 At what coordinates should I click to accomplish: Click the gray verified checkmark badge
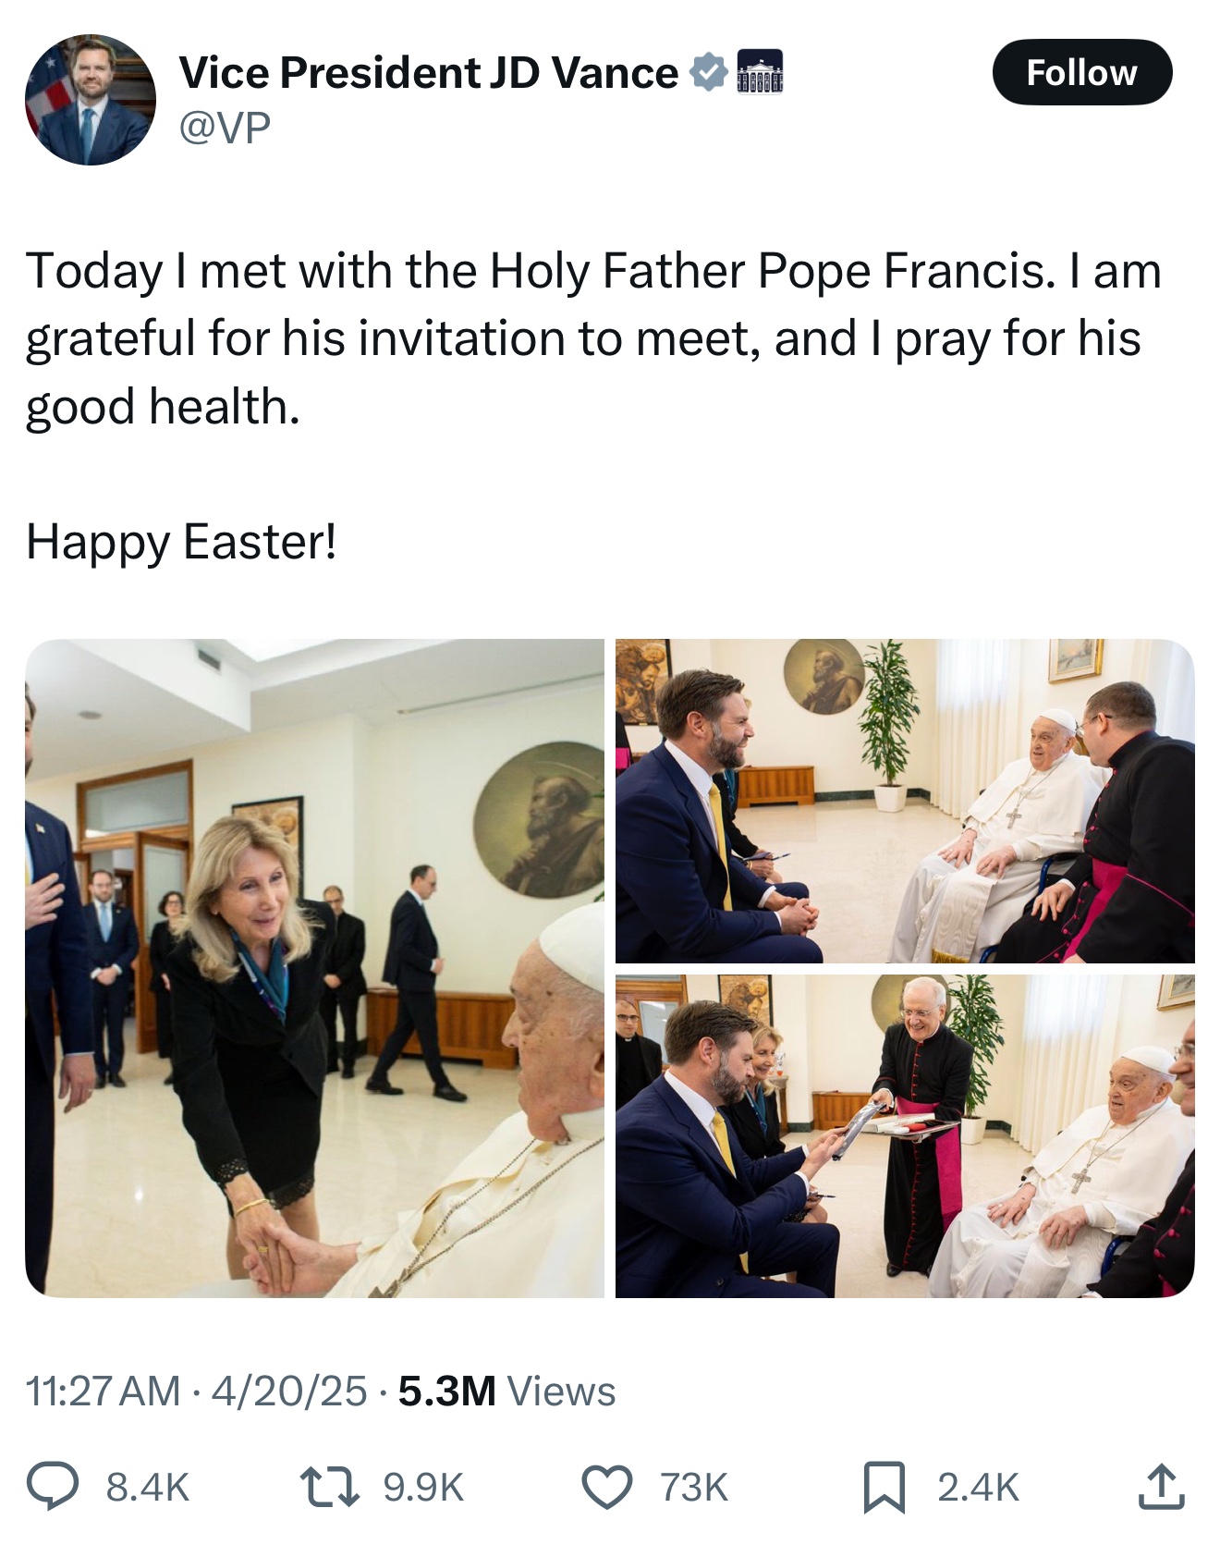pos(709,73)
